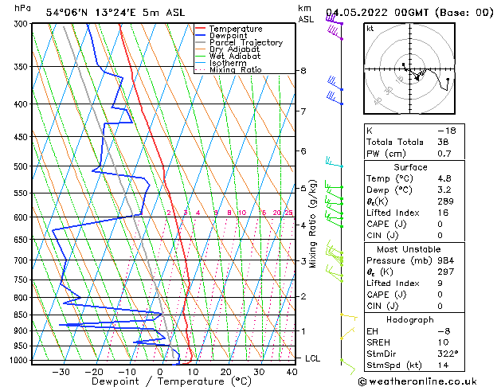Viewport: 501px width, 387px height.
Task: Click the Surface section heading
Action: click(x=410, y=167)
